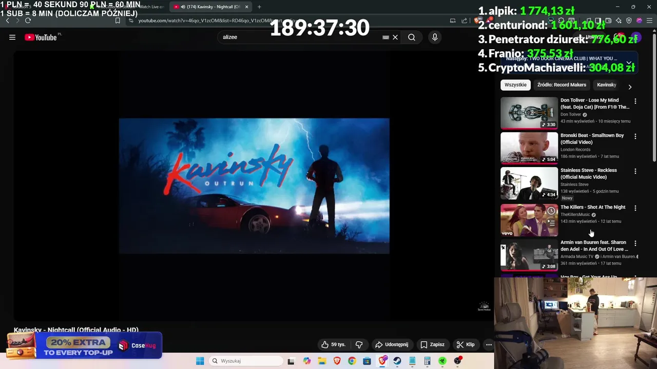Open options for The Killers video

click(635, 208)
